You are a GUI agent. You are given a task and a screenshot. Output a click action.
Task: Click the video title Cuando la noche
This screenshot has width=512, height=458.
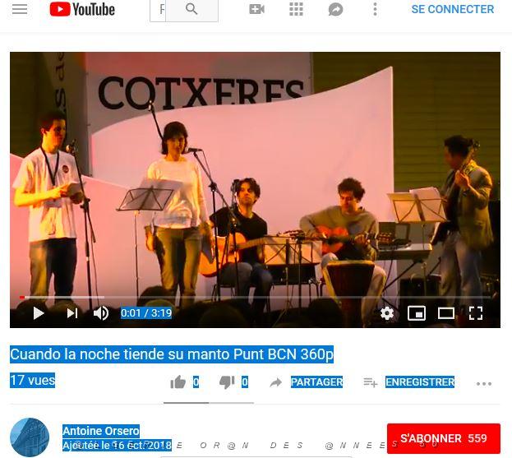[x=172, y=354]
